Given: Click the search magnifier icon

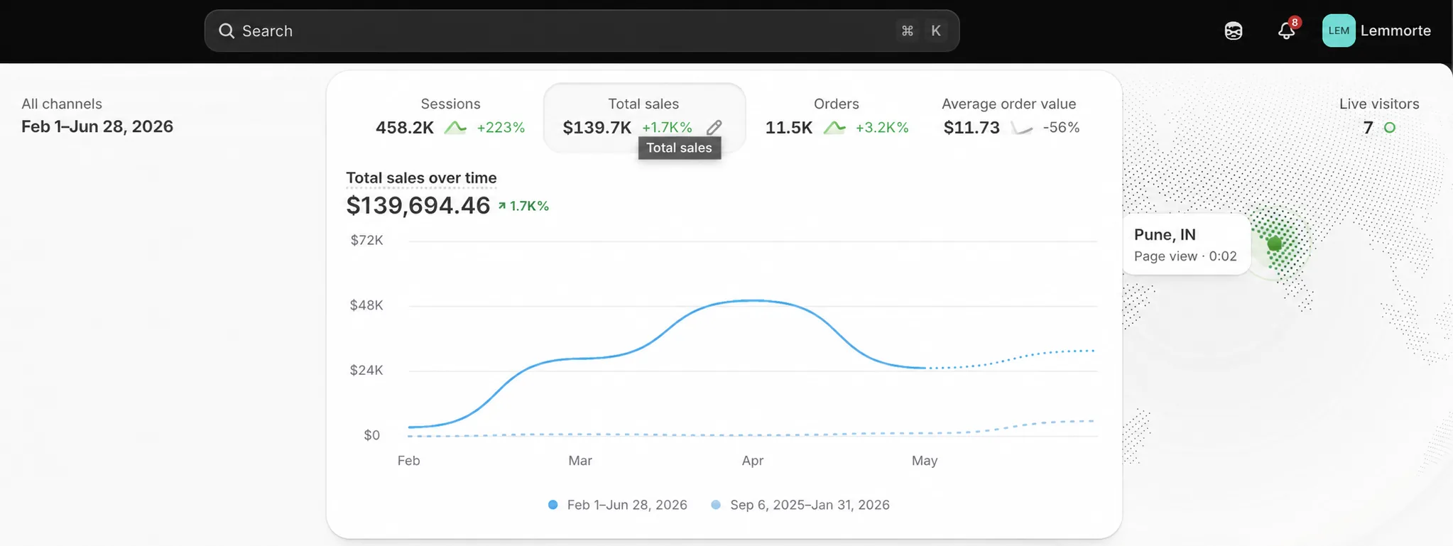Looking at the screenshot, I should pos(227,31).
